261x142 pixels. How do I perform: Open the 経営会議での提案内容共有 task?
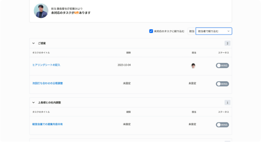(x=48, y=124)
